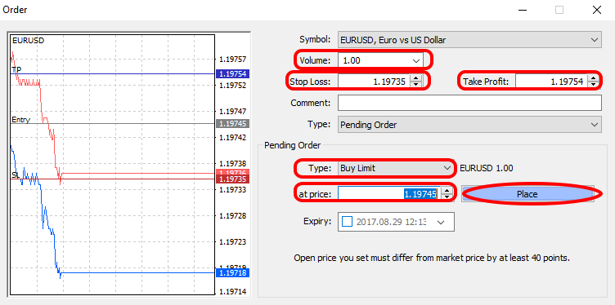
Task: Enable the Expiry checkbox
Action: (x=348, y=222)
